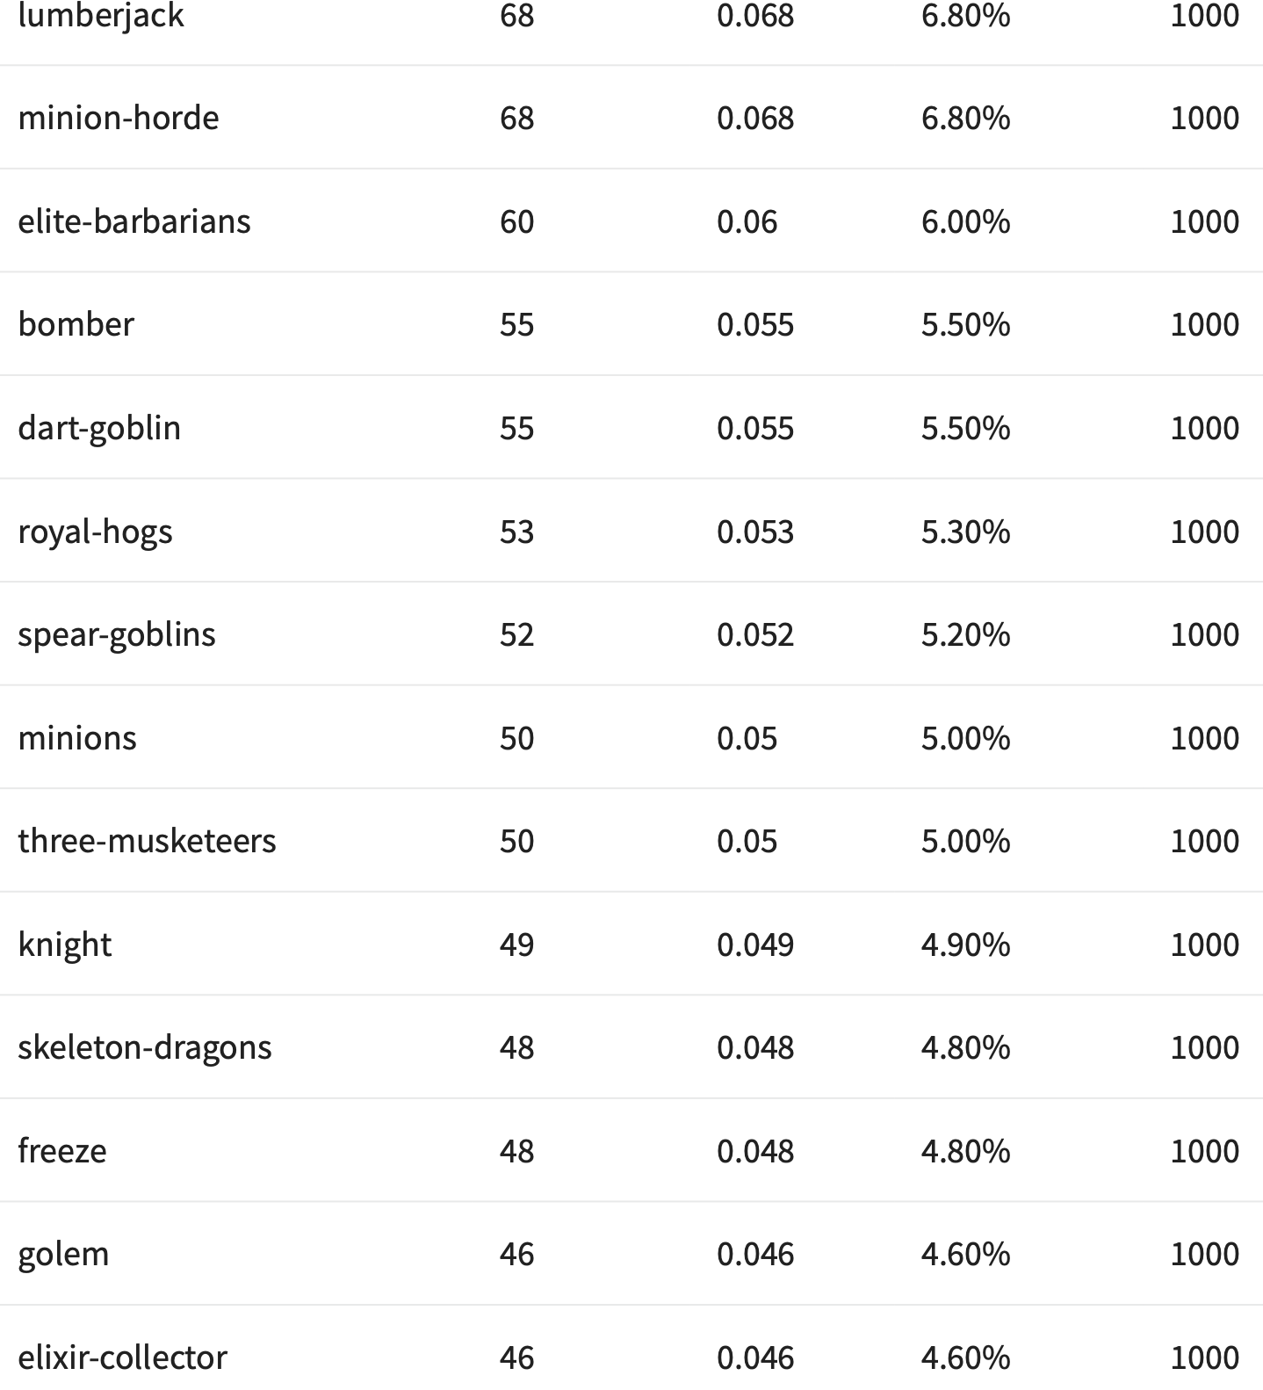Select the lumberjack row name
1263x1390 pixels.
pos(101,16)
